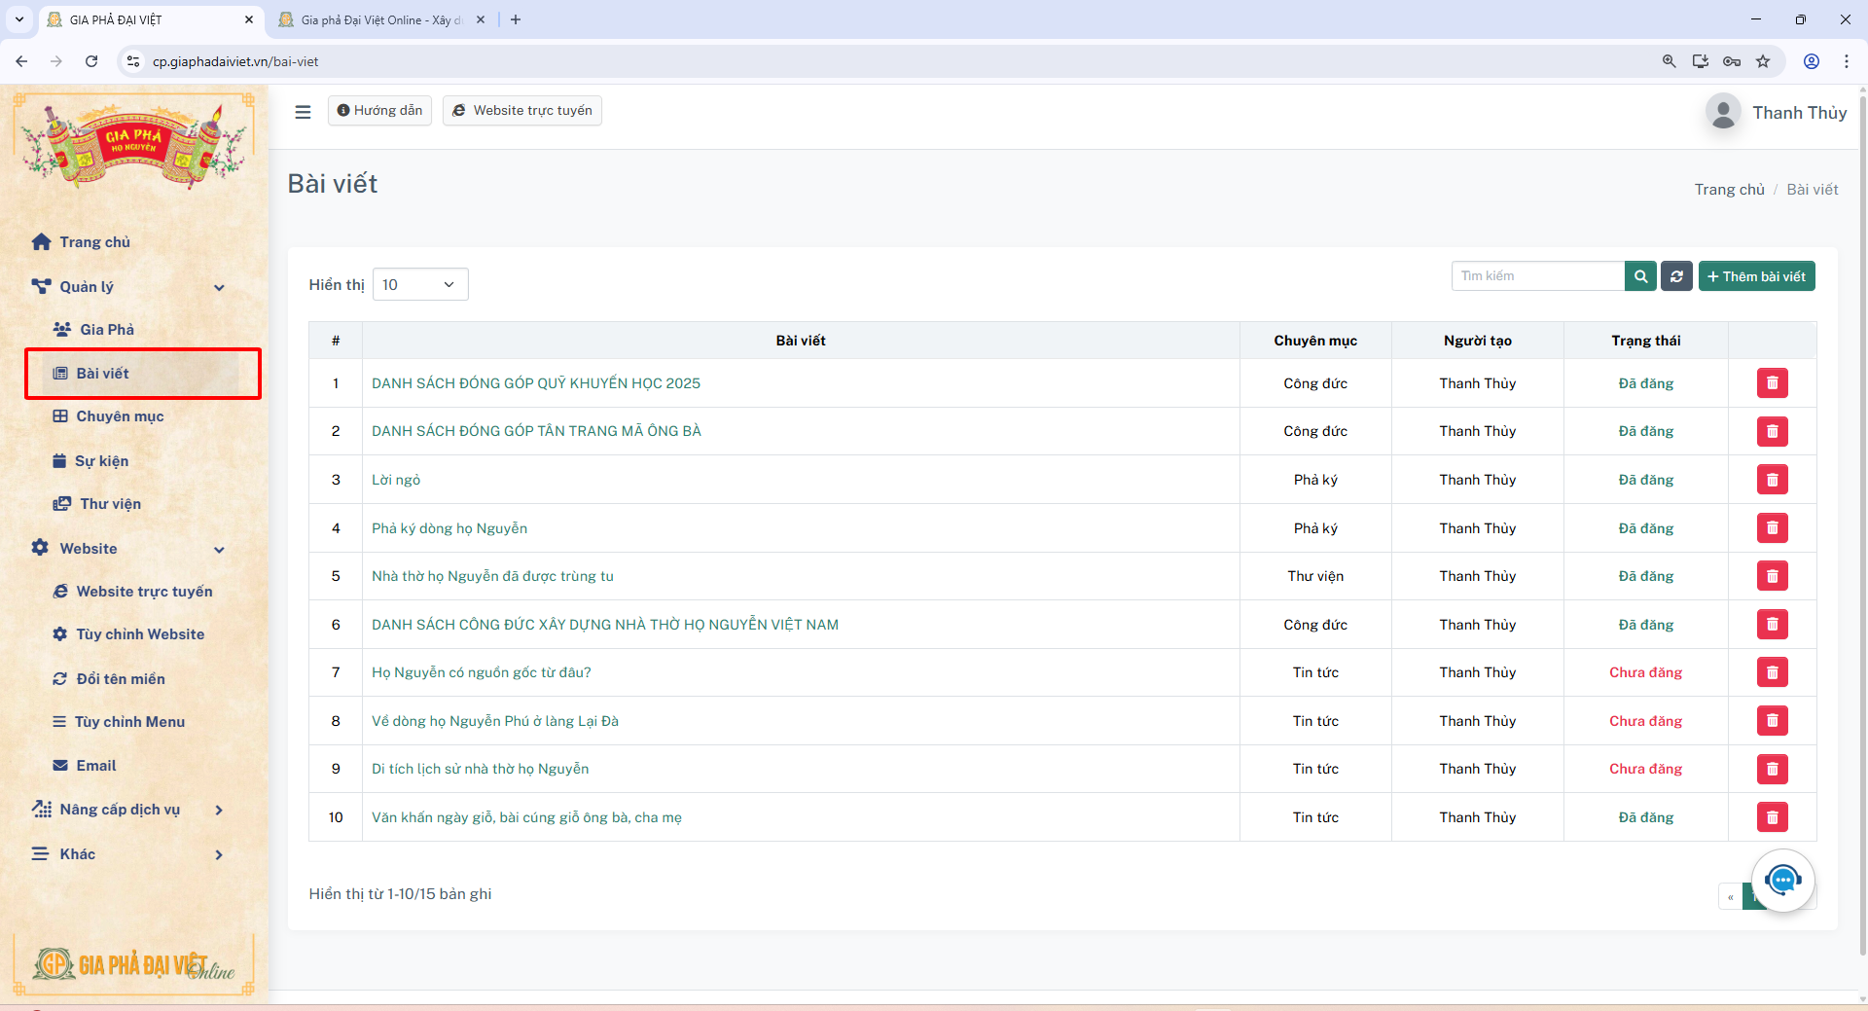The width and height of the screenshot is (1868, 1011).
Task: Click trash icon for article row 7
Action: coord(1772,672)
